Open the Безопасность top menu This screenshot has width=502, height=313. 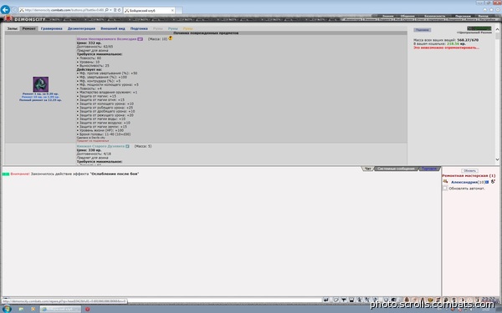click(x=435, y=16)
